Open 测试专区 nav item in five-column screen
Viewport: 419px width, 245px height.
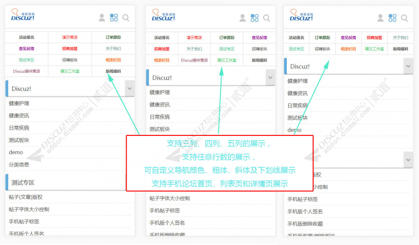pos(297,49)
